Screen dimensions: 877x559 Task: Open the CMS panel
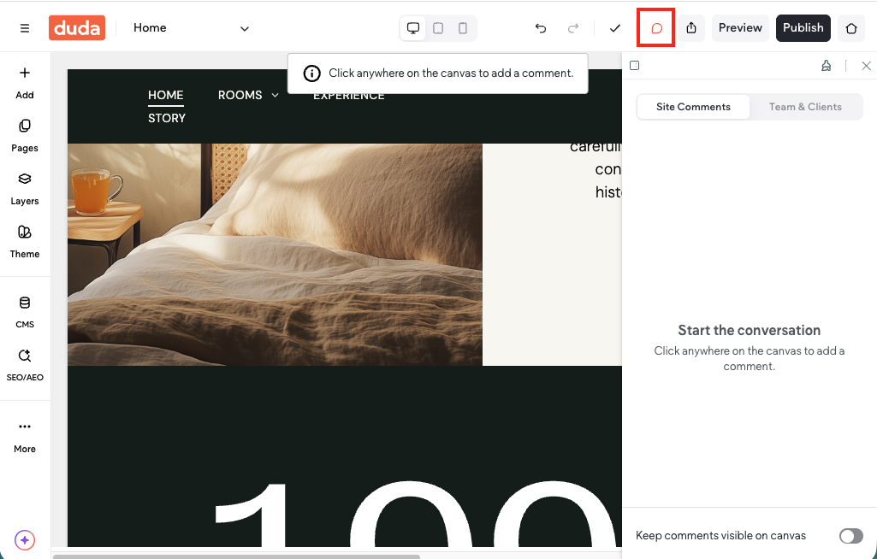pos(25,312)
